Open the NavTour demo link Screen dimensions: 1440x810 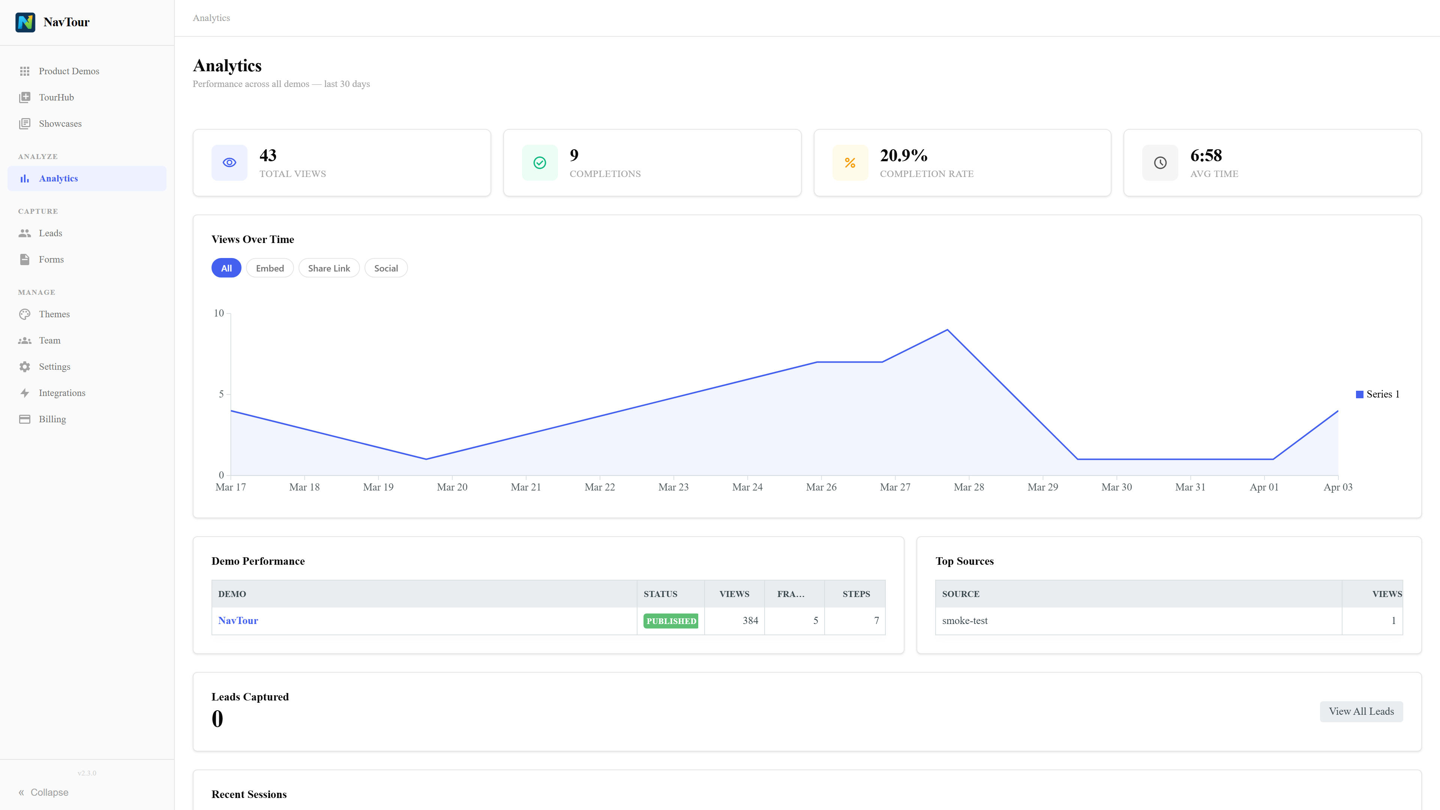pos(238,621)
